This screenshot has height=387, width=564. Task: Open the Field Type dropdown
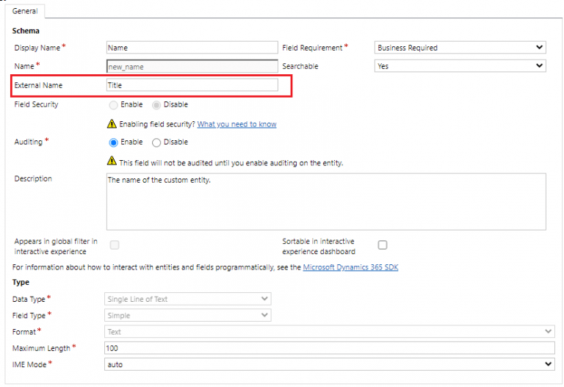point(188,316)
